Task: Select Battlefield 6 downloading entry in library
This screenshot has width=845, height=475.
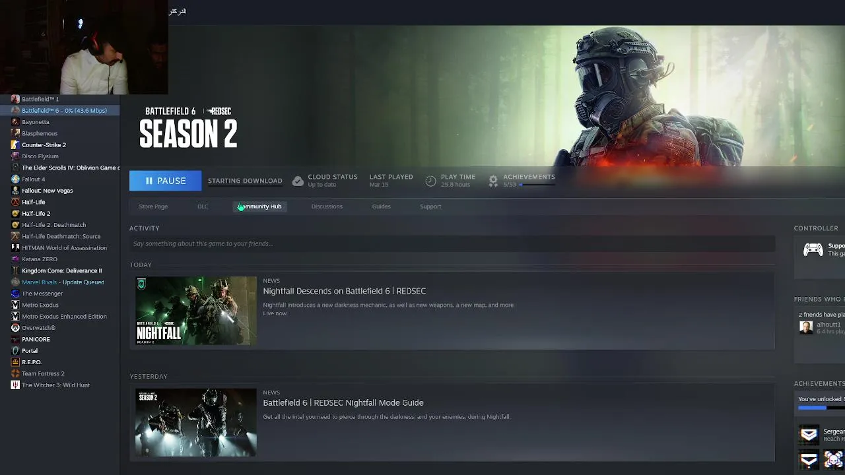Action: pos(60,111)
